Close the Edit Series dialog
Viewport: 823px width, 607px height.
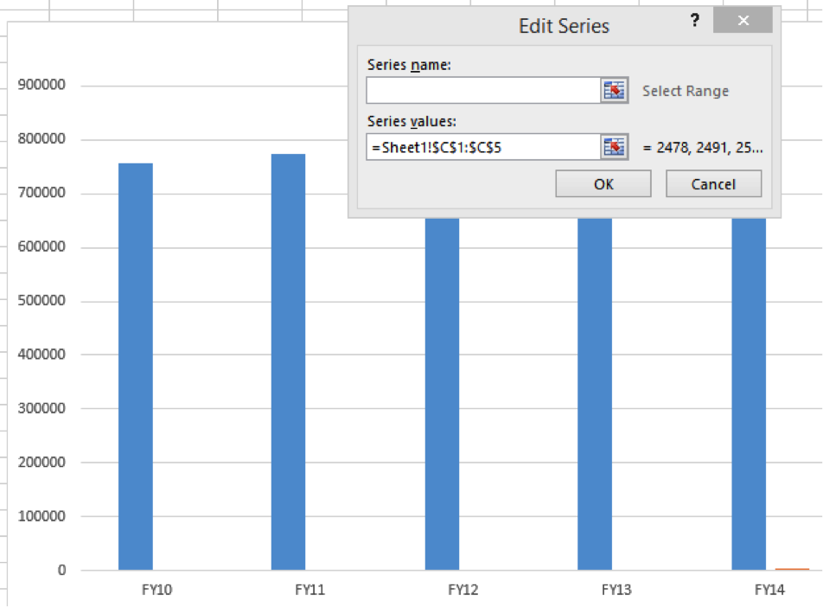point(743,21)
